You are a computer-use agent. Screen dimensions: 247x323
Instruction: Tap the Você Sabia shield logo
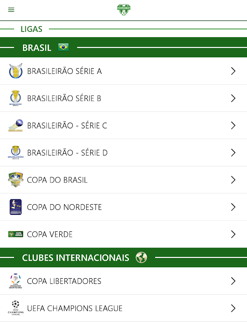tap(124, 10)
